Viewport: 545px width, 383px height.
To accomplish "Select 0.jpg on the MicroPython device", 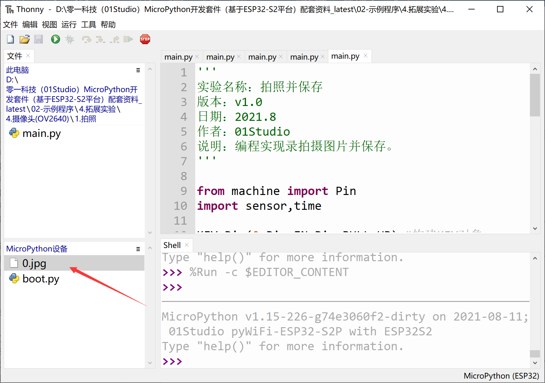I will [x=34, y=263].
